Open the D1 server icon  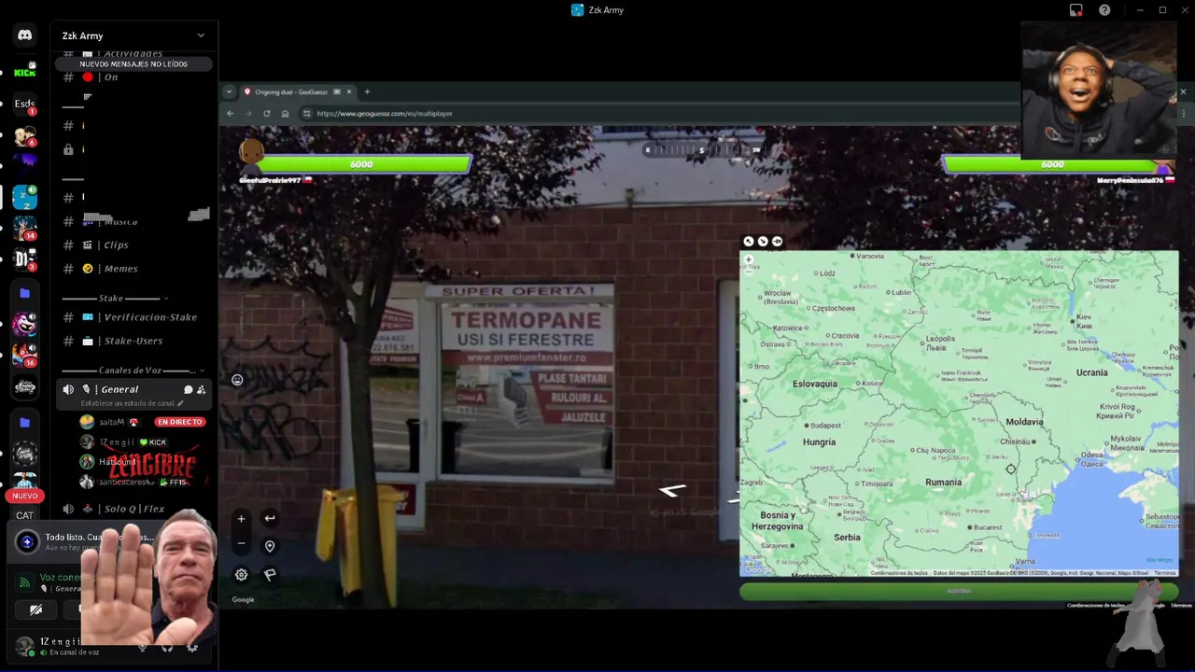pyautogui.click(x=24, y=259)
